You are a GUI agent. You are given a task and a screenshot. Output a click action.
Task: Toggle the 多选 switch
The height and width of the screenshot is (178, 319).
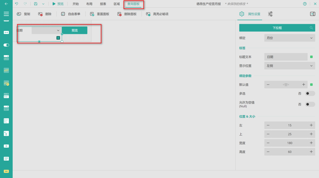[310, 93]
